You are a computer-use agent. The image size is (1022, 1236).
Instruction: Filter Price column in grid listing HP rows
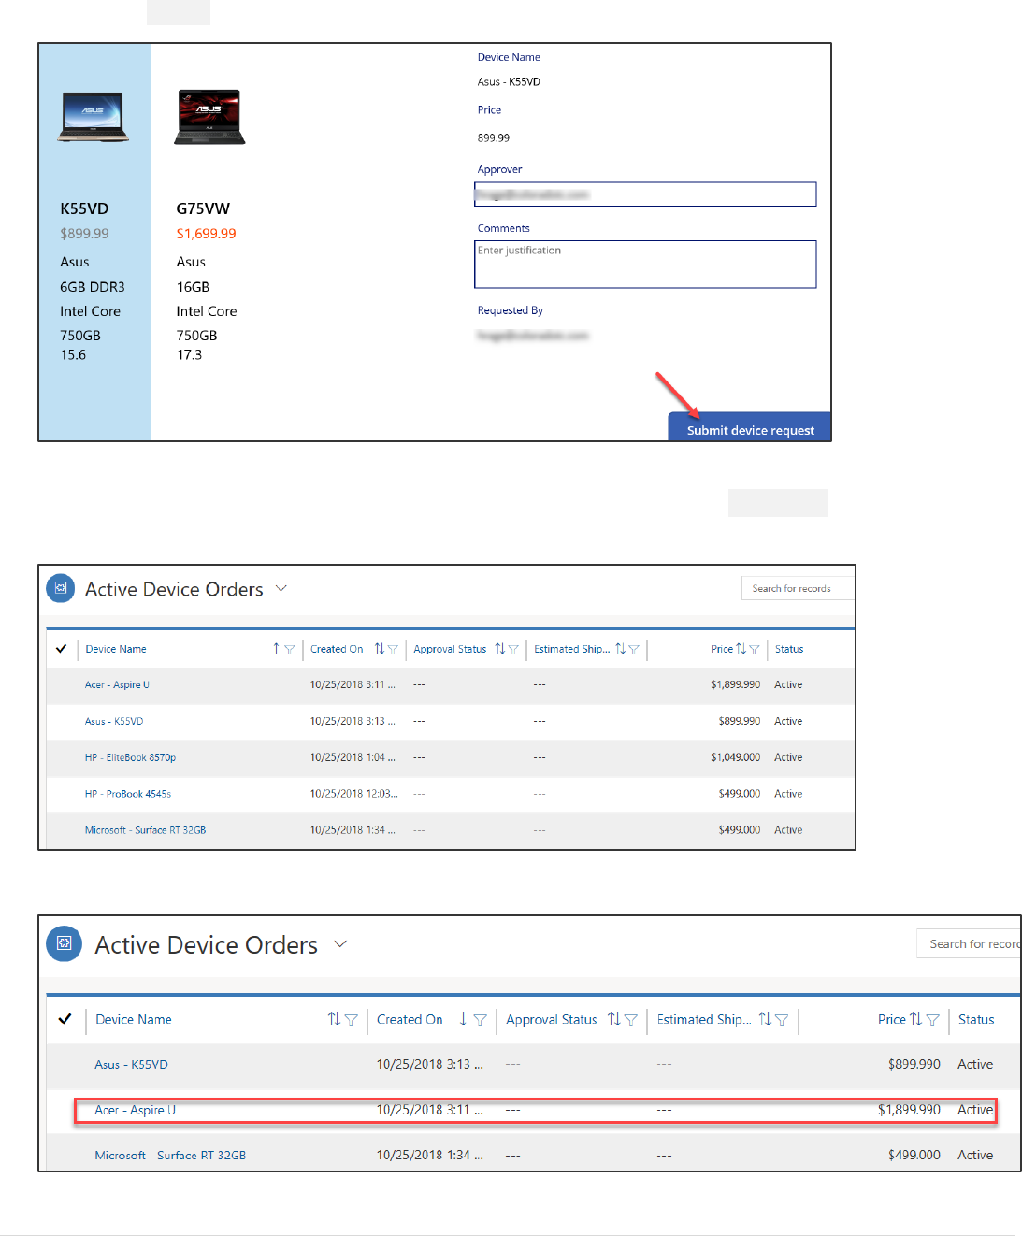[x=755, y=649]
